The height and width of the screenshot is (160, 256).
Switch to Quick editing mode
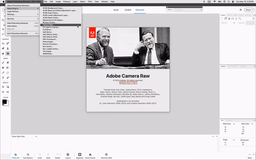pyautogui.click(x=116, y=10)
